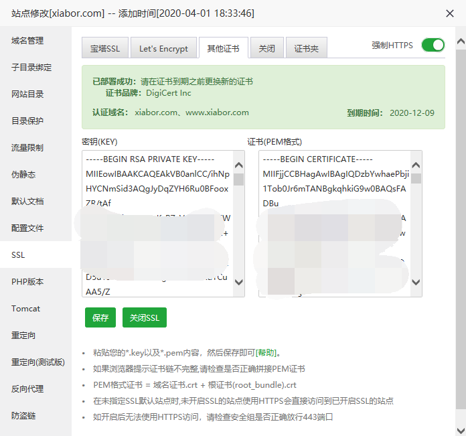Click the dialog's main vertical scrollbar
This screenshot has width=466, height=436.
click(x=461, y=229)
